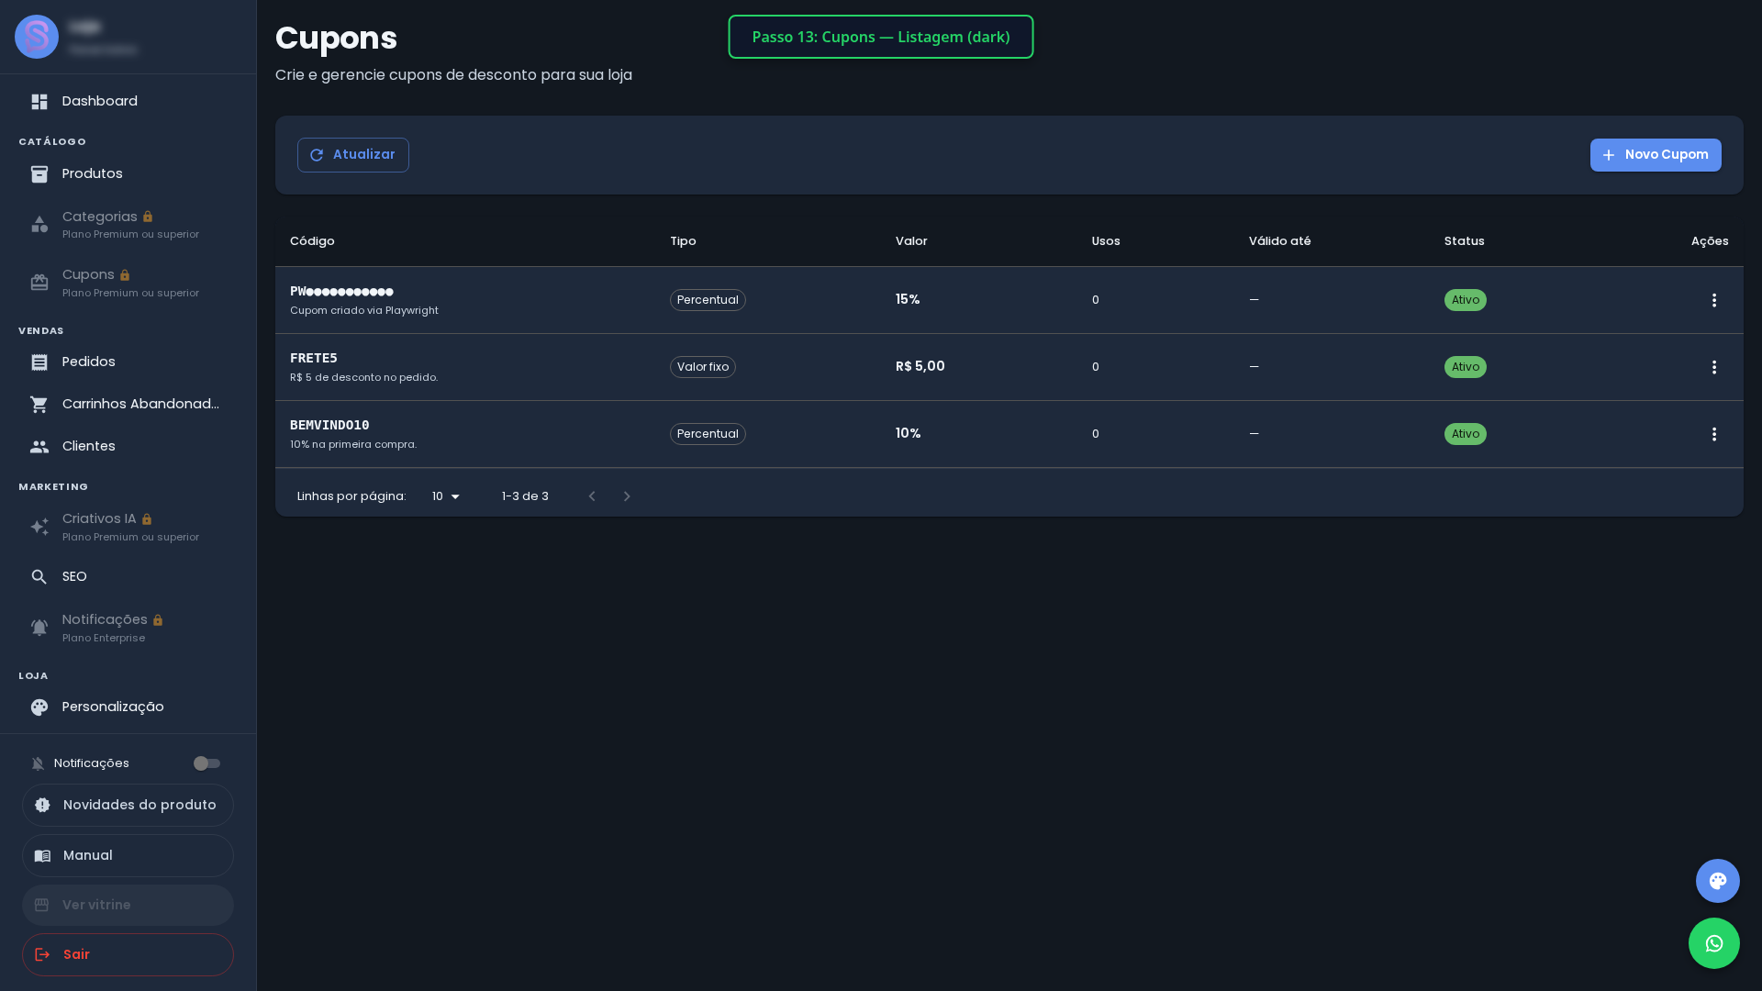The image size is (1762, 991).
Task: Open the WhatsApp floating chat button
Action: click(1714, 943)
